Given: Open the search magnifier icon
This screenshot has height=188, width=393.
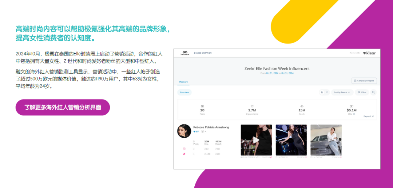Looking at the screenshot, I should (x=373, y=92).
